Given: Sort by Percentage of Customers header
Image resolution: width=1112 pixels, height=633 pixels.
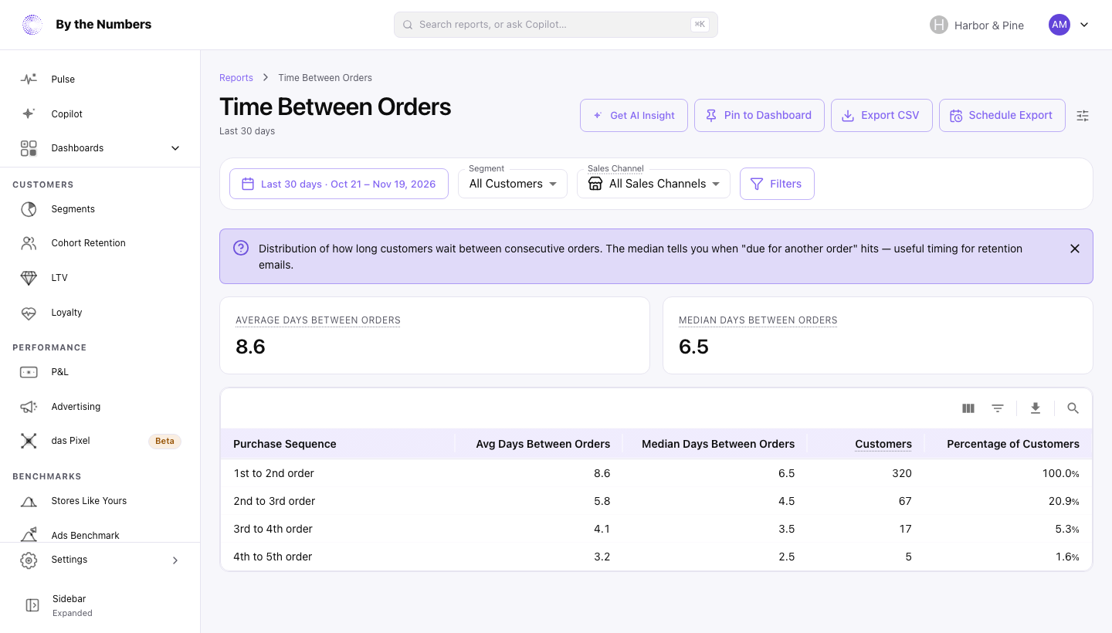Looking at the screenshot, I should point(1013,444).
